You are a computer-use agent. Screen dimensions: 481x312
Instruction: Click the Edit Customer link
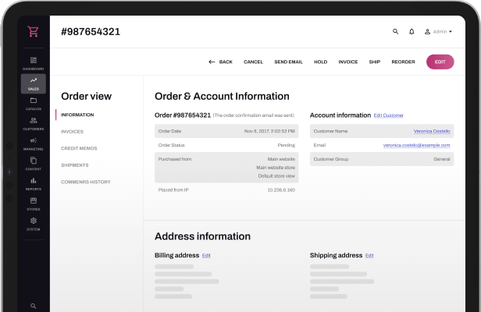click(x=388, y=115)
